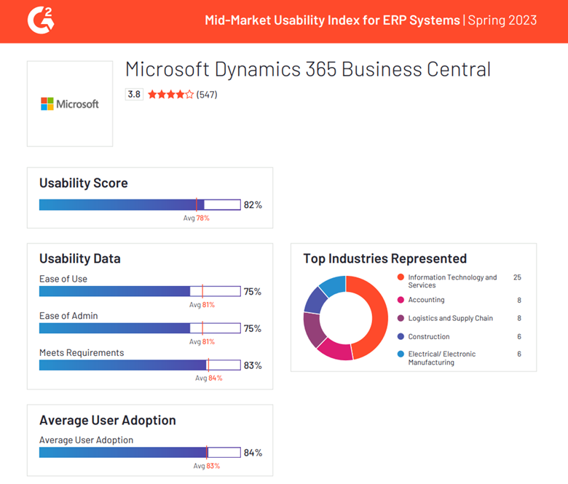The image size is (568, 484).
Task: Click the orange Information Technology legend dot
Action: pos(401,277)
